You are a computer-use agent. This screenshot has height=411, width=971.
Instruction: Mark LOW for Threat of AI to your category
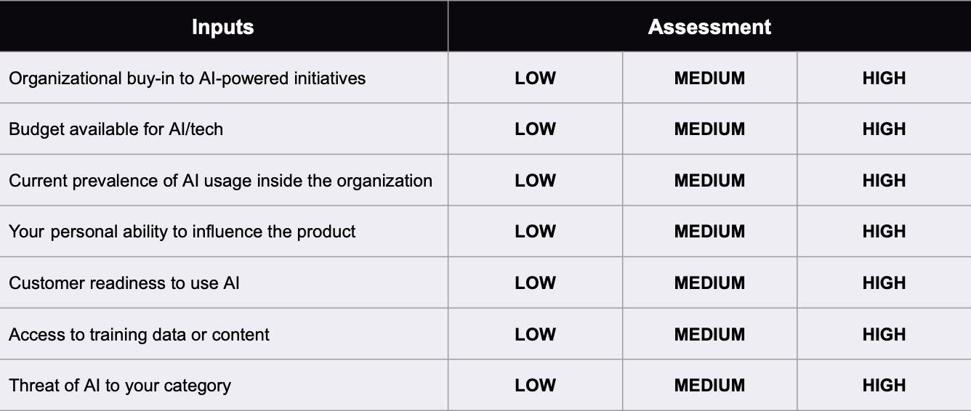[x=535, y=385]
